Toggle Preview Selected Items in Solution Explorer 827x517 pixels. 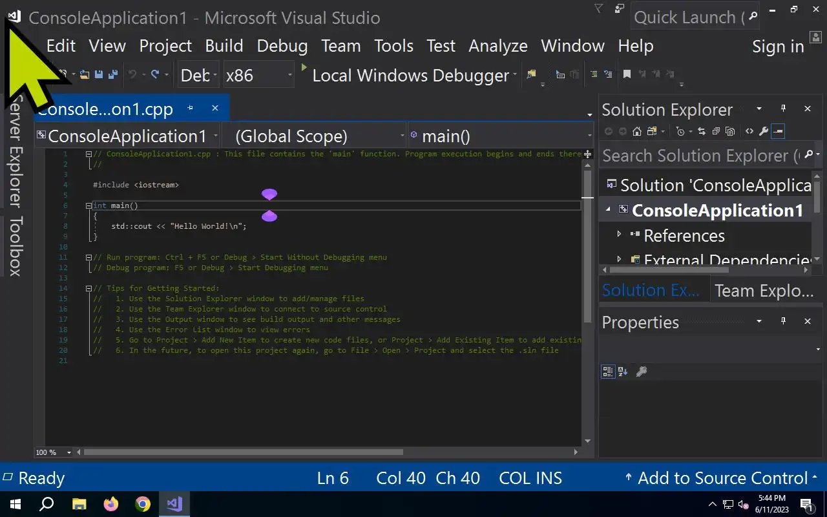tap(778, 131)
